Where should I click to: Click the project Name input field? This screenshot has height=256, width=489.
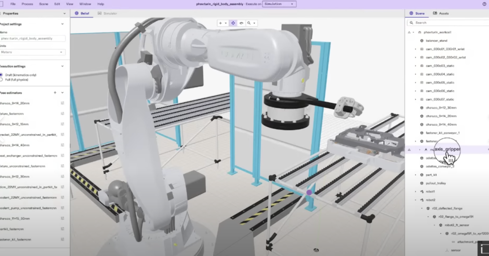click(x=33, y=38)
